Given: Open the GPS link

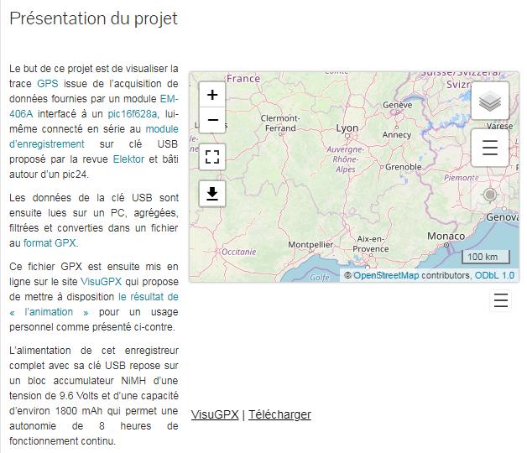Looking at the screenshot, I should (47, 84).
